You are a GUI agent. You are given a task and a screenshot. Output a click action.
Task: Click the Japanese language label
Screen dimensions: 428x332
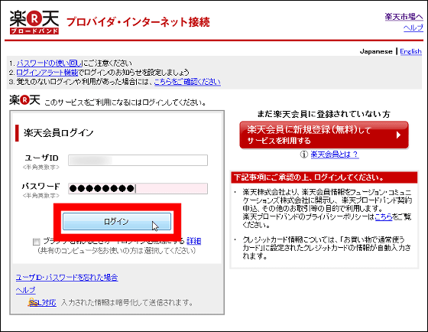click(x=376, y=51)
